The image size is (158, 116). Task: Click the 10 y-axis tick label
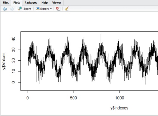pos(13,71)
